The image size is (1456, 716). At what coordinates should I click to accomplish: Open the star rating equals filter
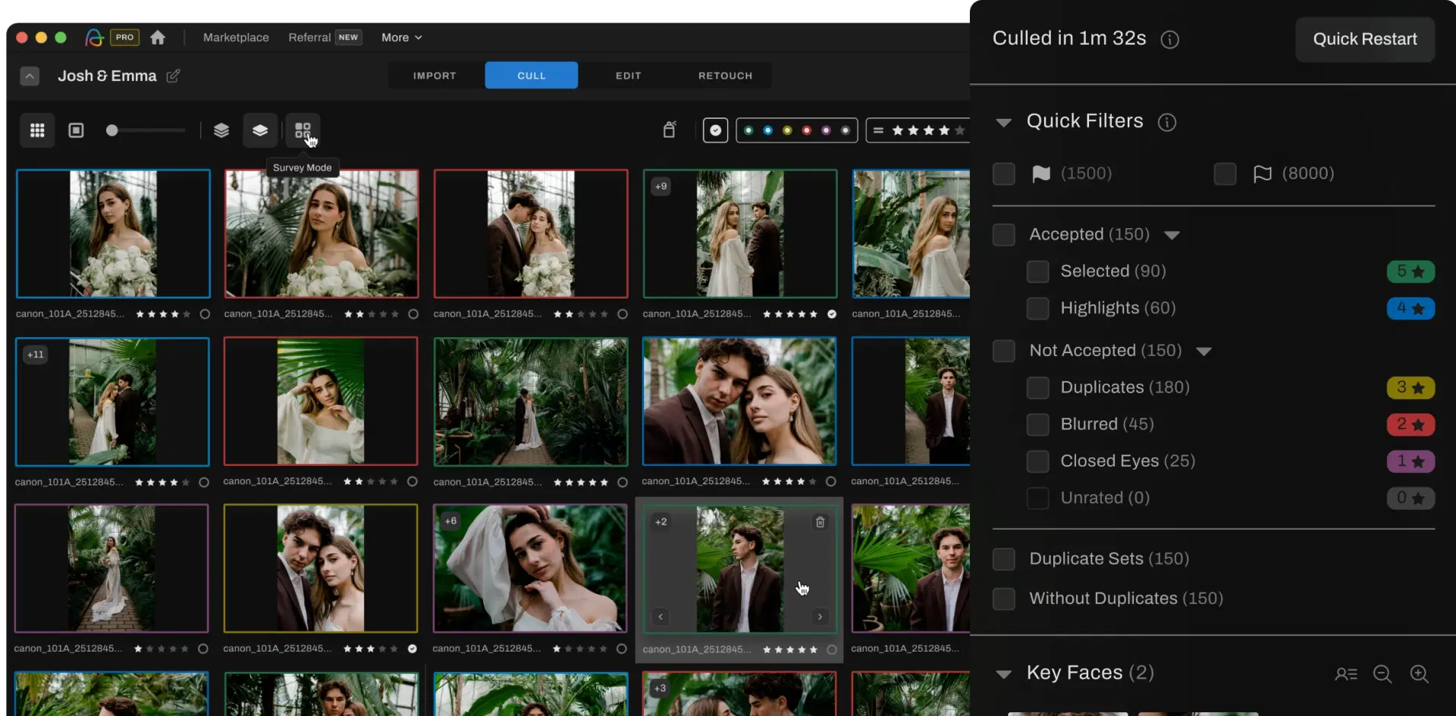click(x=878, y=130)
